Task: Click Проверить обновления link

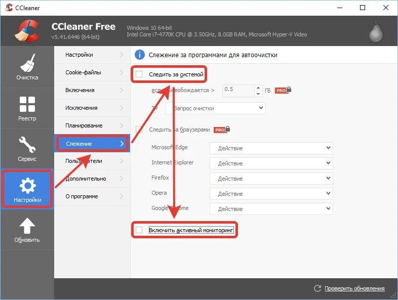Action: 354,288
